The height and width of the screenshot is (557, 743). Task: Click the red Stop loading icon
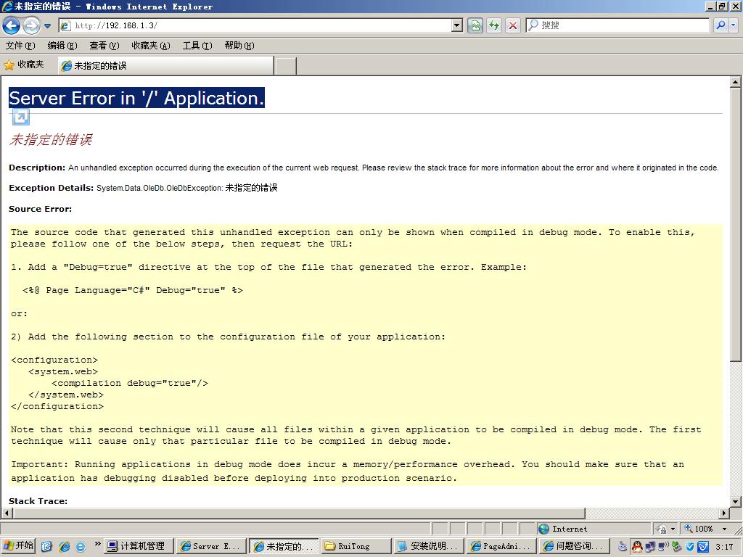513,25
